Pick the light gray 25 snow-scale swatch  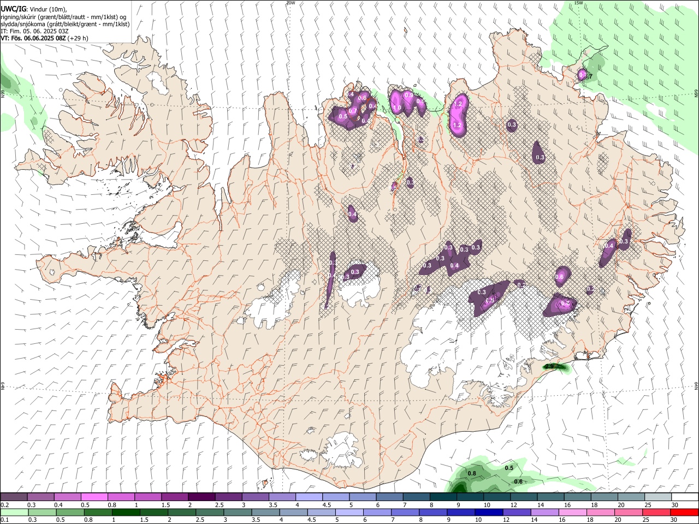[x=658, y=497]
